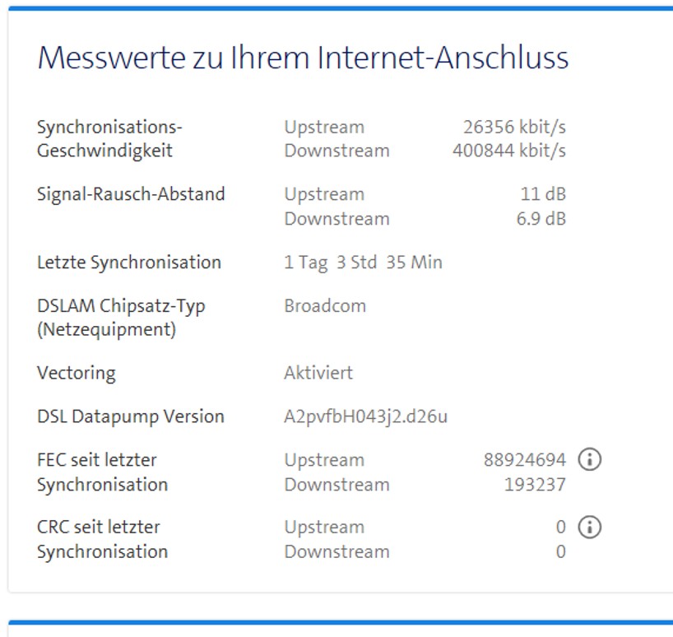Select the datapump version A2pvfbH043j2.d26u
Image resolution: width=673 pixels, height=637 pixels.
coord(366,416)
